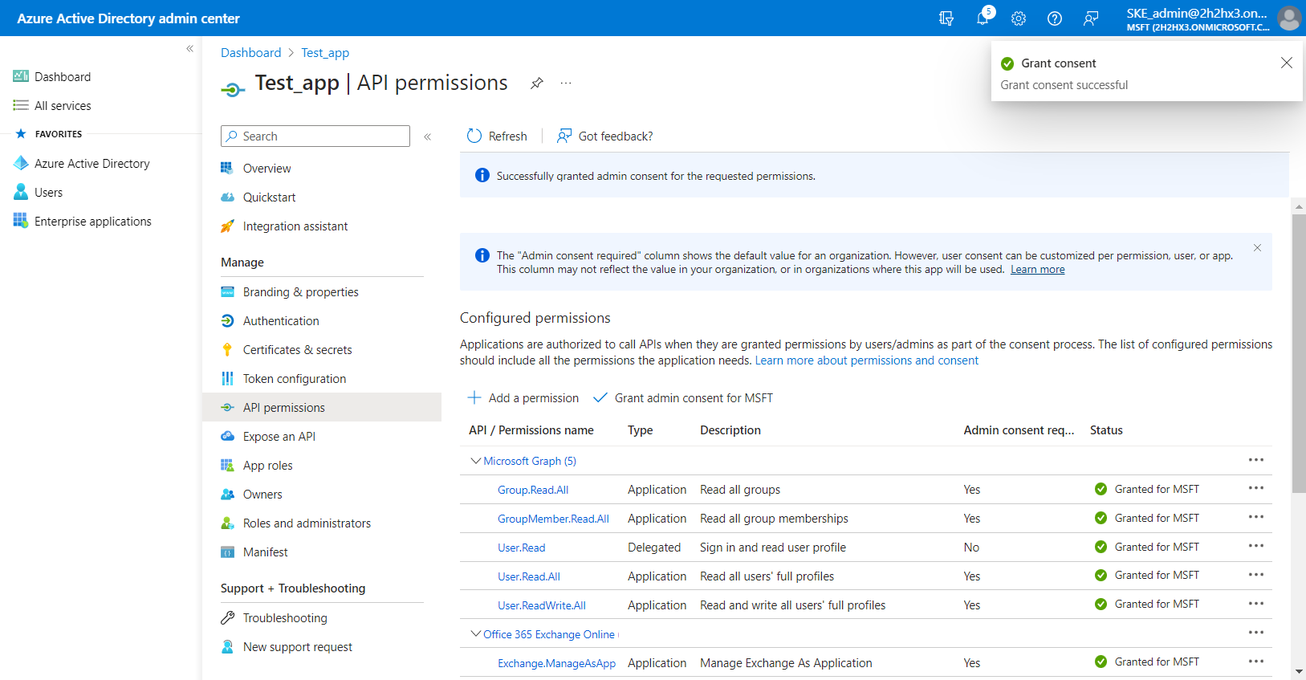This screenshot has height=680, width=1306.
Task: Open portal settings gear icon
Action: pyautogui.click(x=1019, y=18)
